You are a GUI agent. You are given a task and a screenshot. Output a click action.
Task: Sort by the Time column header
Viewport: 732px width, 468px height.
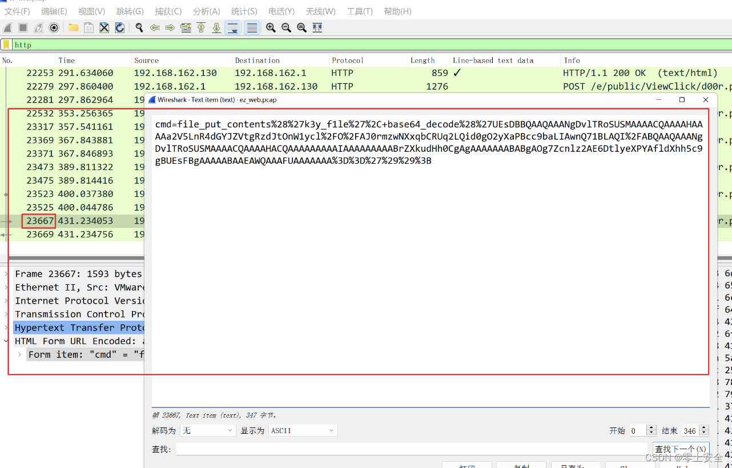click(94, 60)
